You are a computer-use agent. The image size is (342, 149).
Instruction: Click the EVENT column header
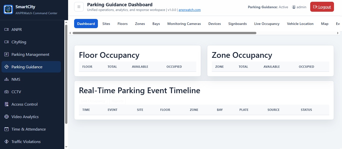tap(113, 110)
